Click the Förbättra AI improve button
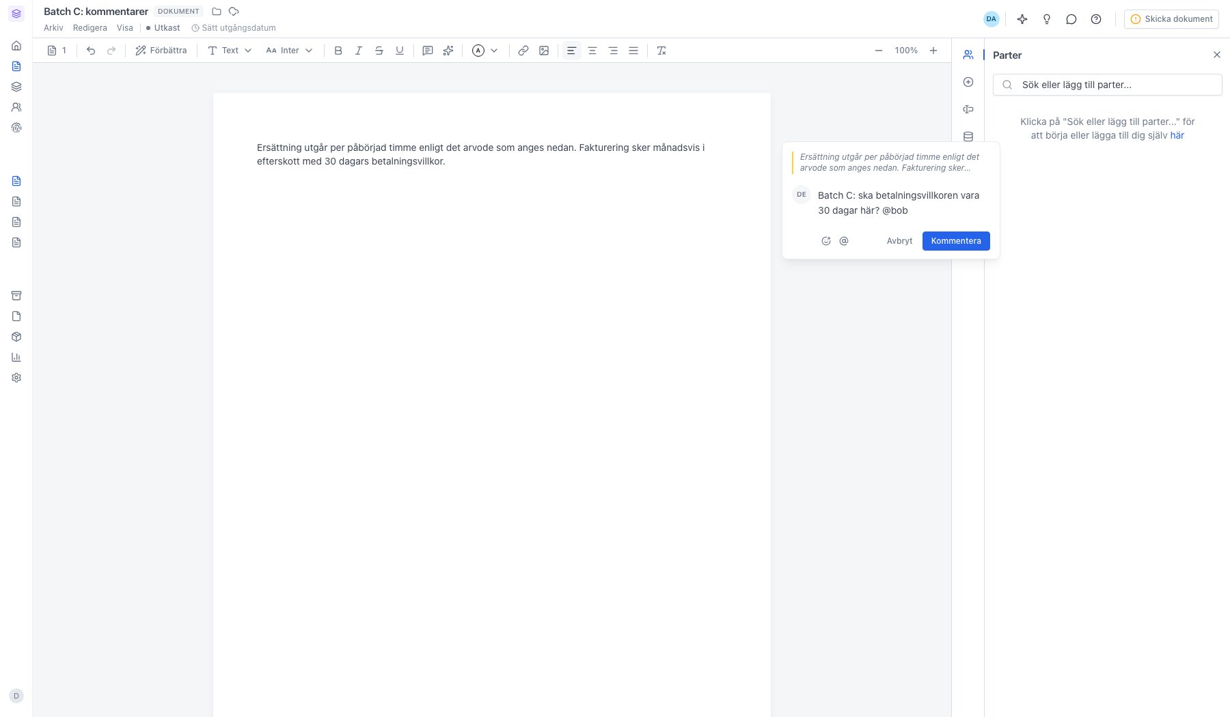Image resolution: width=1230 pixels, height=717 pixels. (x=161, y=51)
